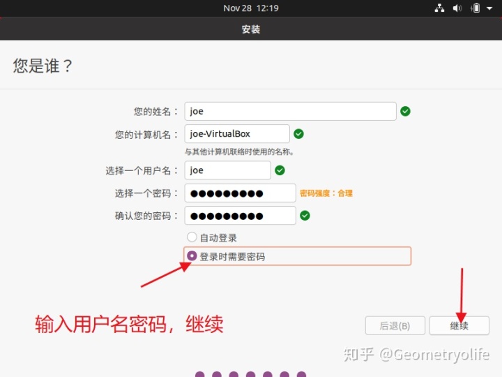Screen dimensions: 502x377
Task: Click the 后退(B) button
Action: pos(395,326)
